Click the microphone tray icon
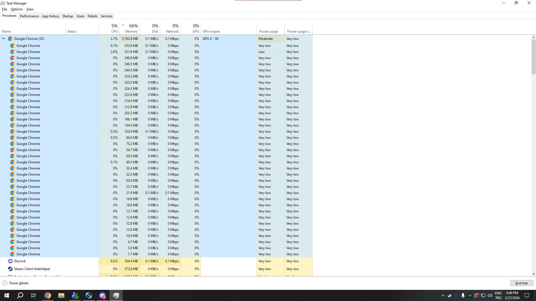This screenshot has height=301, width=536. click(x=463, y=295)
